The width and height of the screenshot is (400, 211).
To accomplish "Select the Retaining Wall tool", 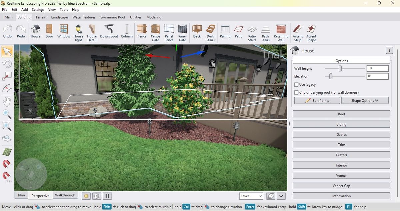I will pos(281,32).
